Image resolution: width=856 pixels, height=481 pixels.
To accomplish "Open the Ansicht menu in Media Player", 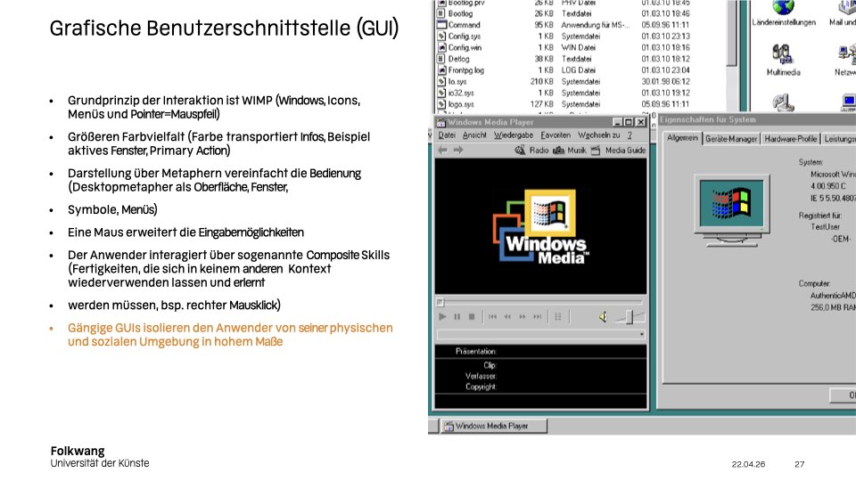I will pyautogui.click(x=474, y=135).
